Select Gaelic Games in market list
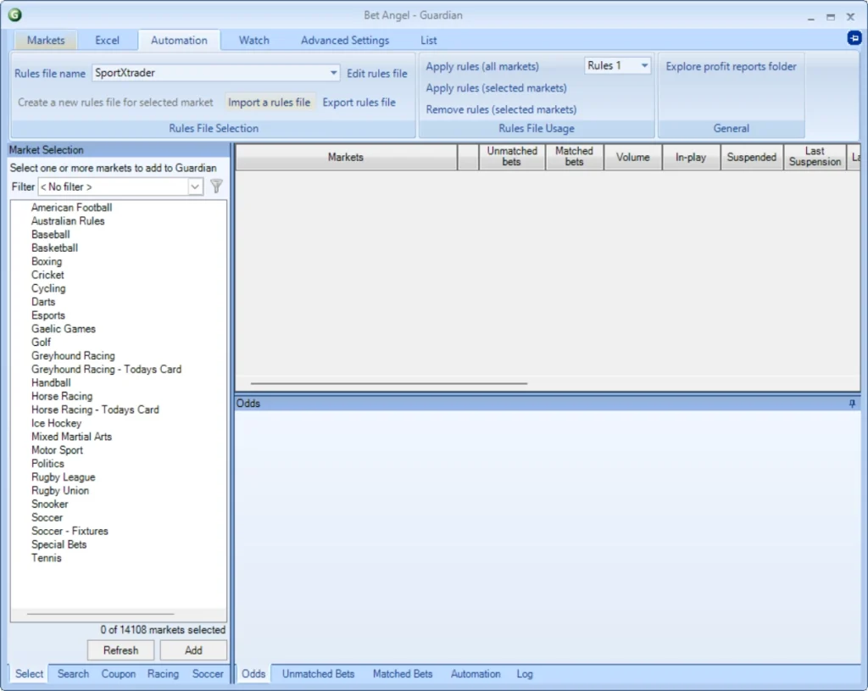The image size is (868, 691). tap(63, 329)
